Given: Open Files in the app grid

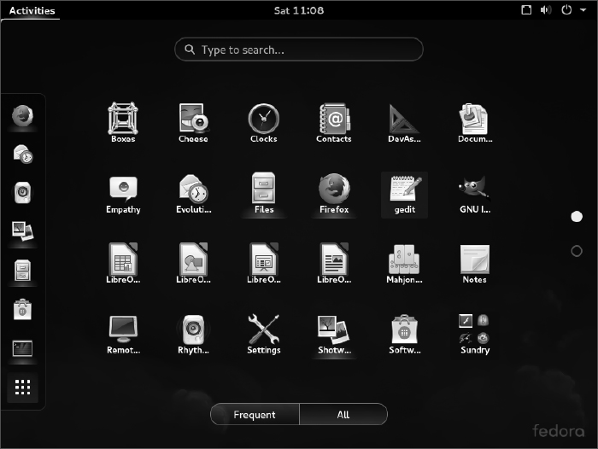Looking at the screenshot, I should click(x=263, y=194).
